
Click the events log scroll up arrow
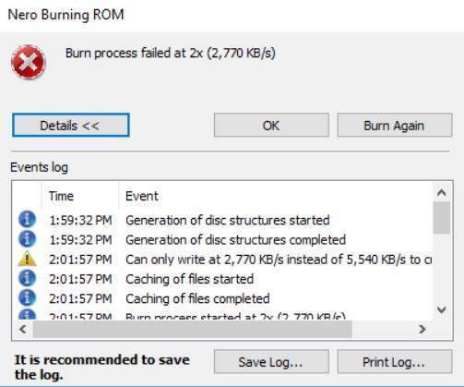pyautogui.click(x=442, y=193)
